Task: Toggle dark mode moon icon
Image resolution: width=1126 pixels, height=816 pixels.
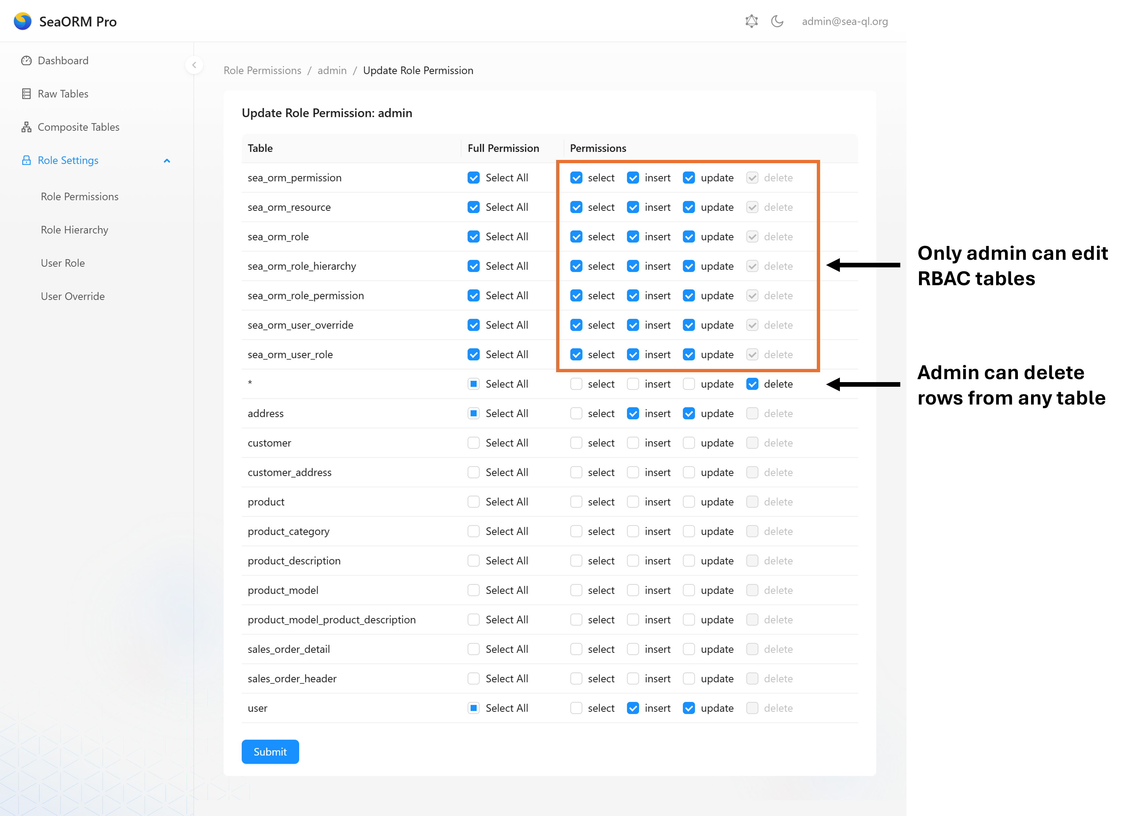Action: pos(777,21)
